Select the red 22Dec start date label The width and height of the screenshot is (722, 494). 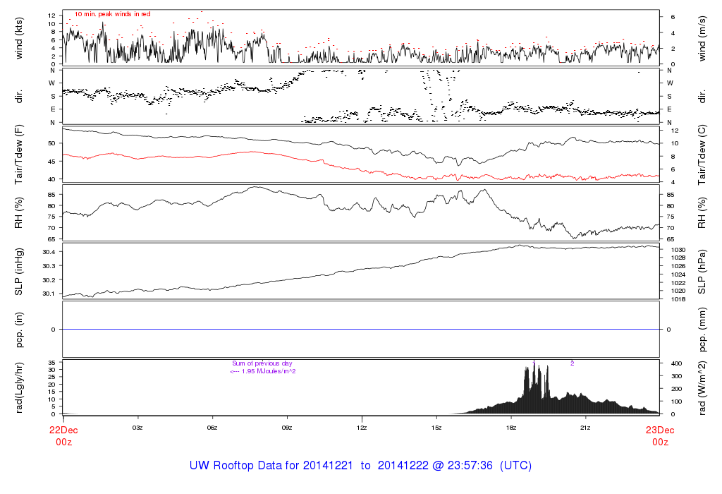pyautogui.click(x=63, y=429)
